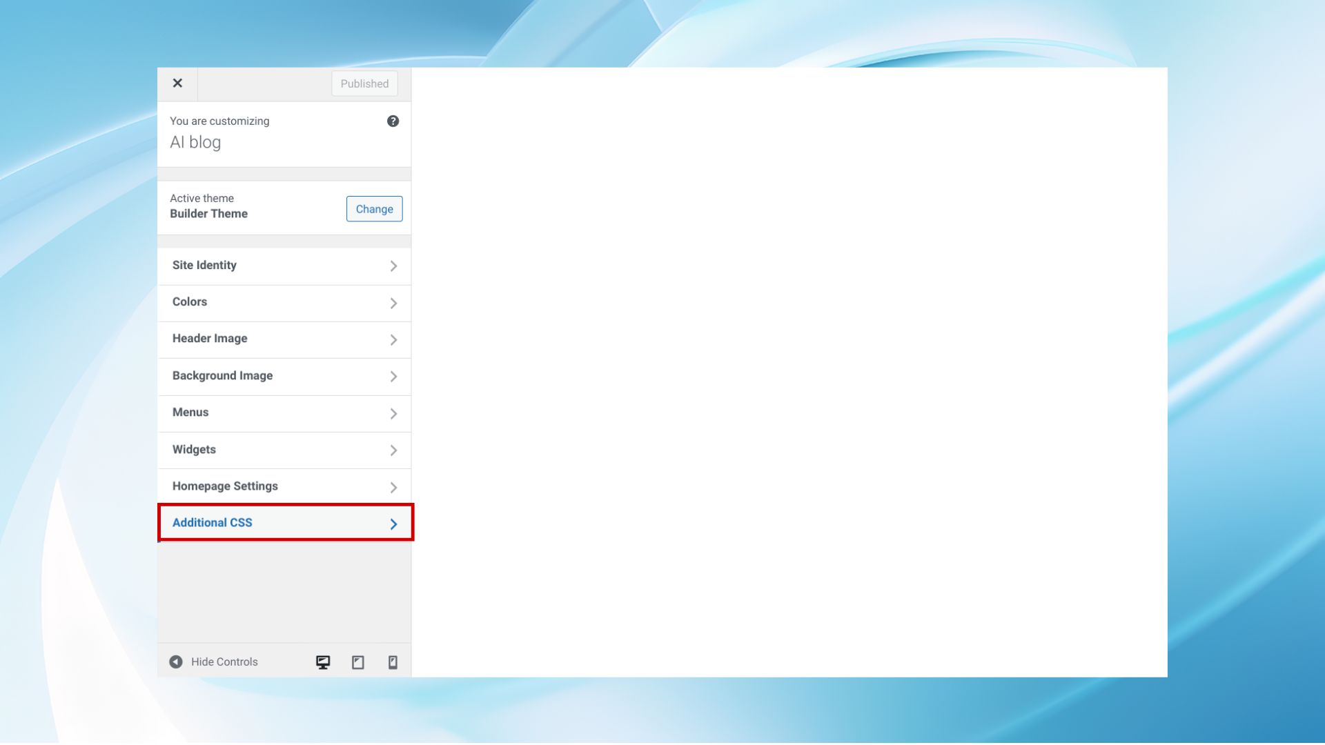The width and height of the screenshot is (1325, 745).
Task: Open Homepage Settings section
Action: 225,486
